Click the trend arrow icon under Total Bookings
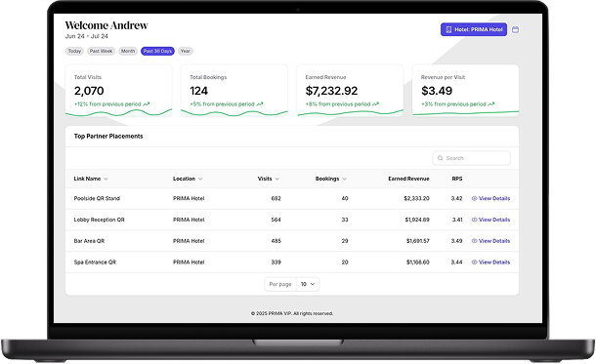 (260, 104)
